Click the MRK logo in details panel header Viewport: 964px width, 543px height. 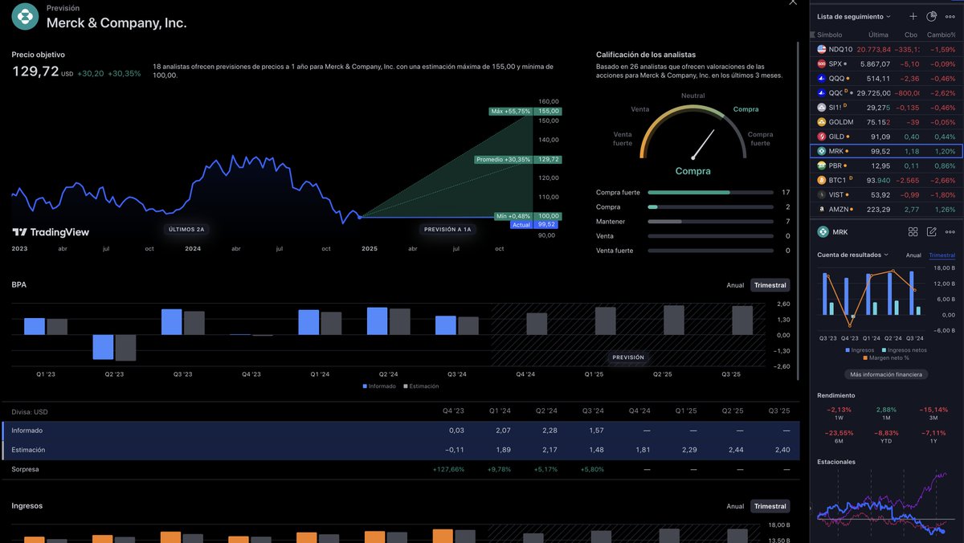(823, 231)
